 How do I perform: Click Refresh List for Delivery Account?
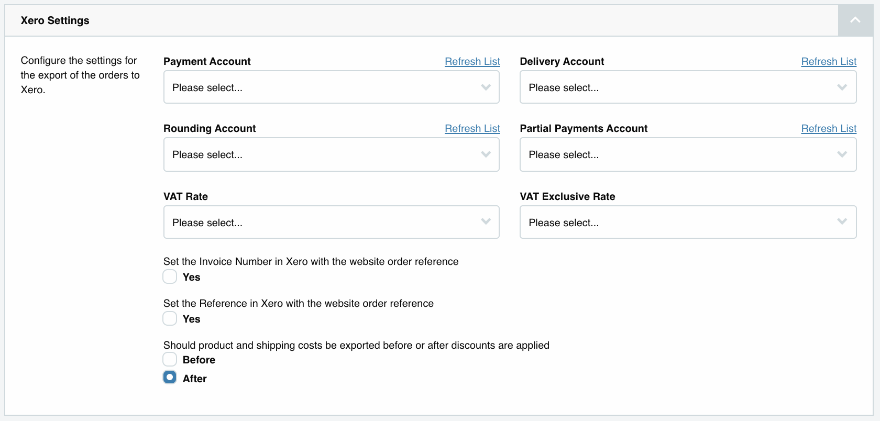828,61
